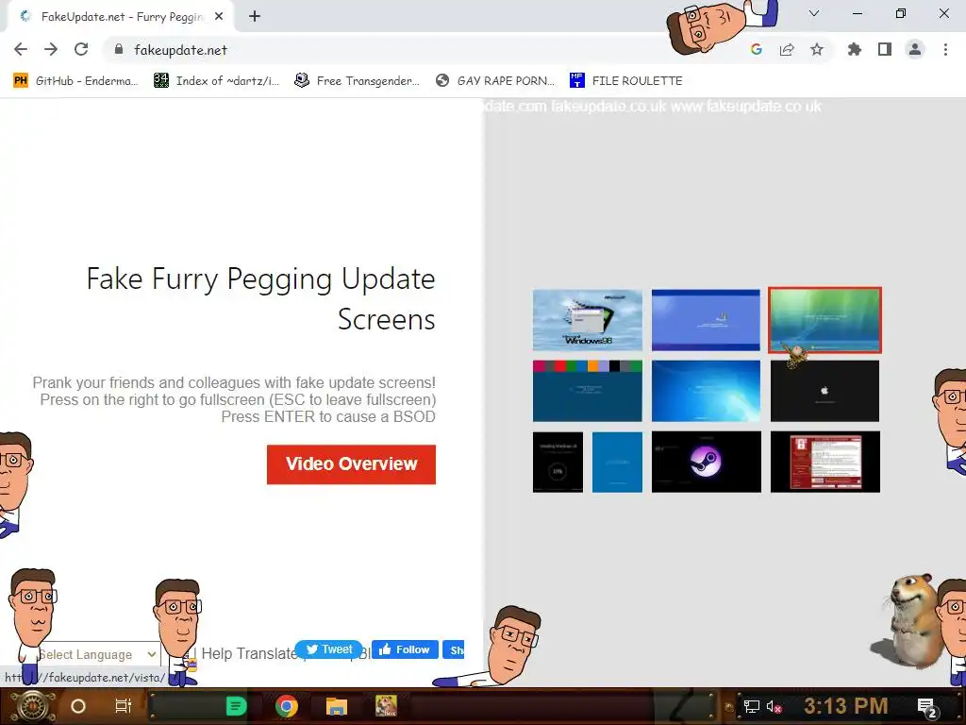Click the Facebook Follow button

(x=404, y=649)
